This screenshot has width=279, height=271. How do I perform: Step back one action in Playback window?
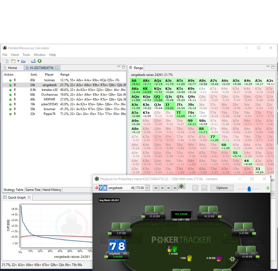(162, 188)
